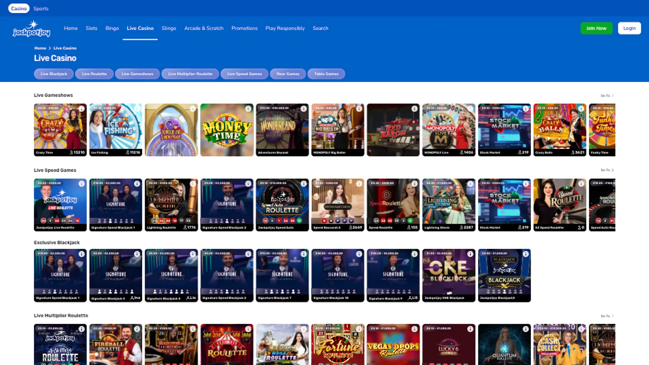Open info icon on Fireball Roulette card
This screenshot has width=649, height=365.
click(137, 329)
